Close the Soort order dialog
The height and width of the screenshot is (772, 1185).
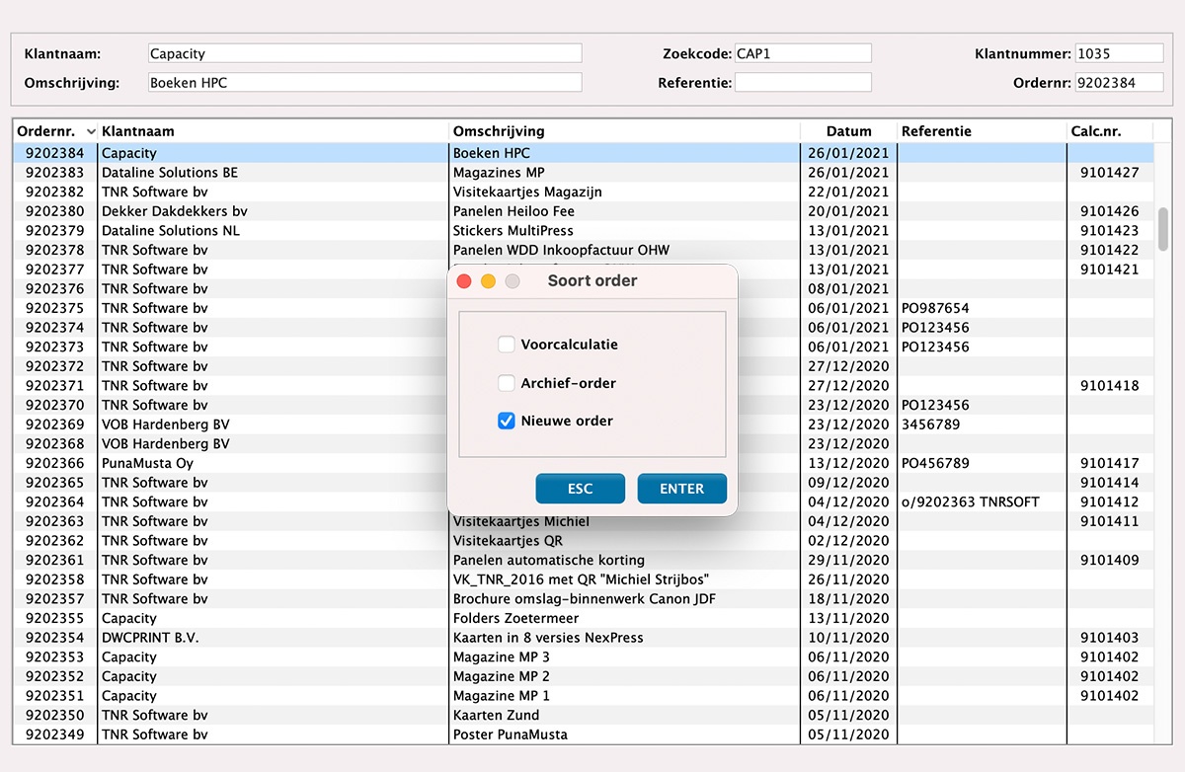pyautogui.click(x=464, y=281)
